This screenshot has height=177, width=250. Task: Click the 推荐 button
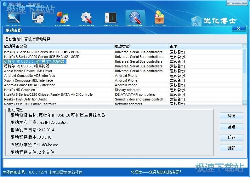pos(231,148)
